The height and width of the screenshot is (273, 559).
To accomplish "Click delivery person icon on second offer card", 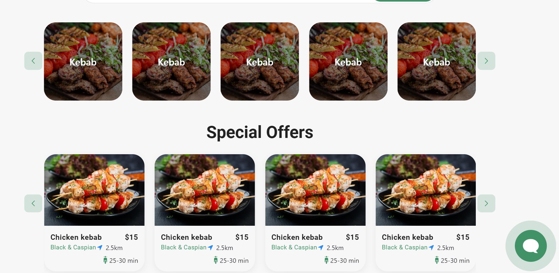I will pos(216,260).
